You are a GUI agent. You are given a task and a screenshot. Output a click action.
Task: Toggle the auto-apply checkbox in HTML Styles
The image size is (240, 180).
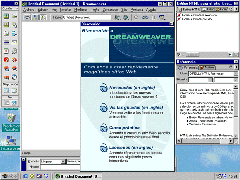178,55
